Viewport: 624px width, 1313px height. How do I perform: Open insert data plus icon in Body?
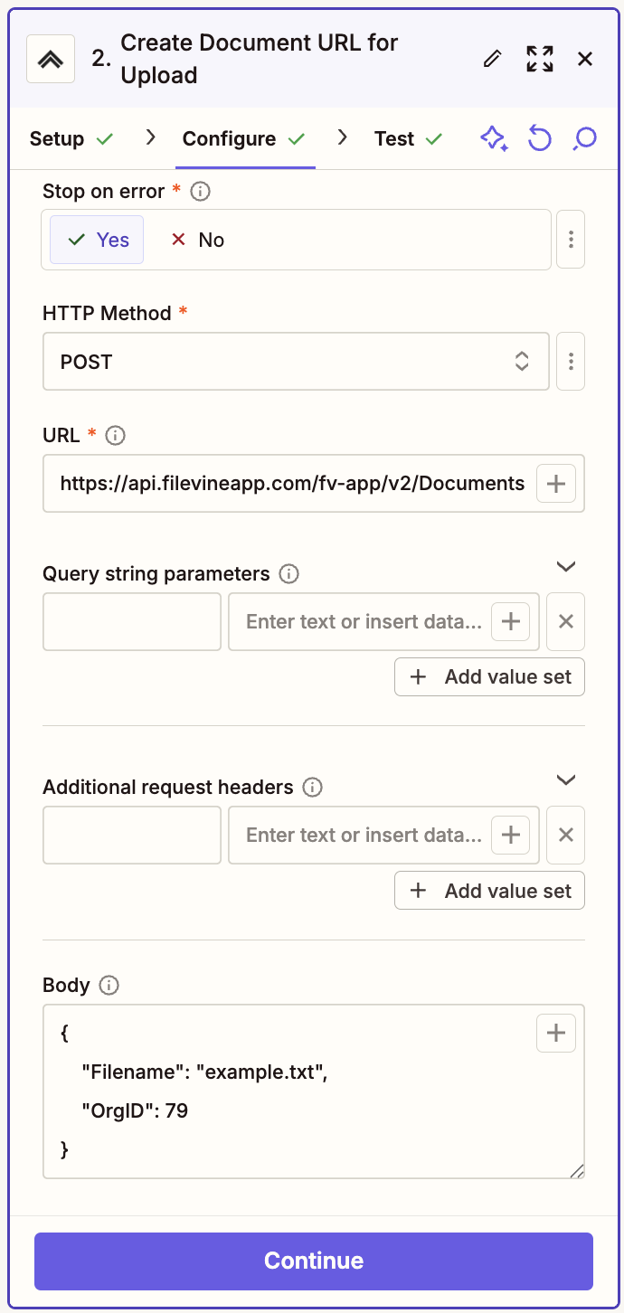[x=555, y=1033]
